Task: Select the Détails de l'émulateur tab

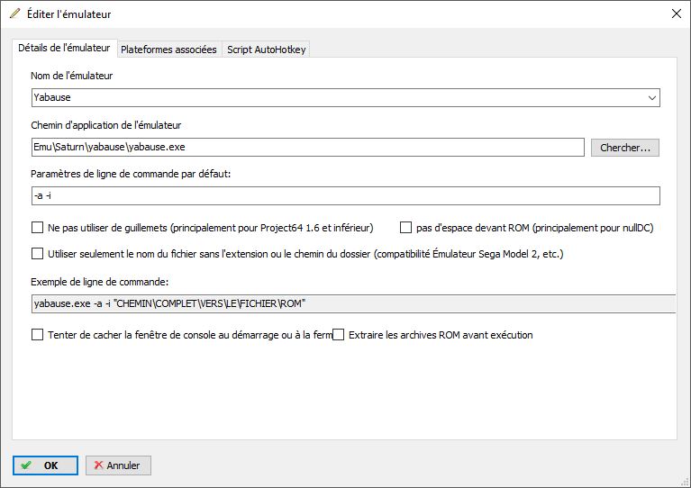Action: tap(64, 48)
